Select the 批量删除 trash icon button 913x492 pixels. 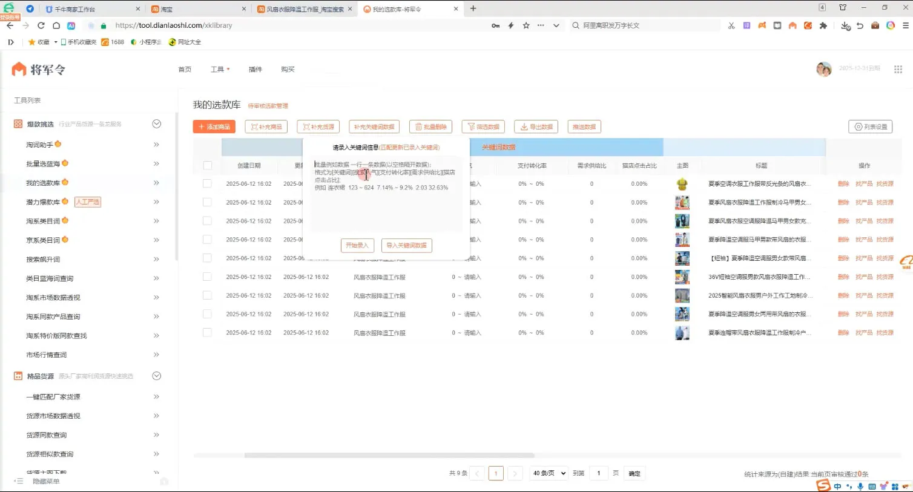tap(420, 126)
